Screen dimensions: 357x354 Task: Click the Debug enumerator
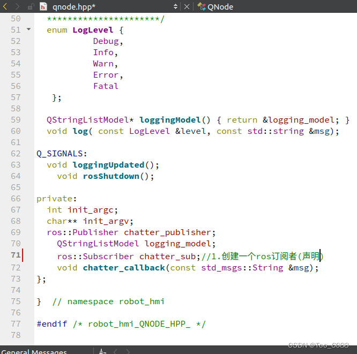tap(106, 41)
